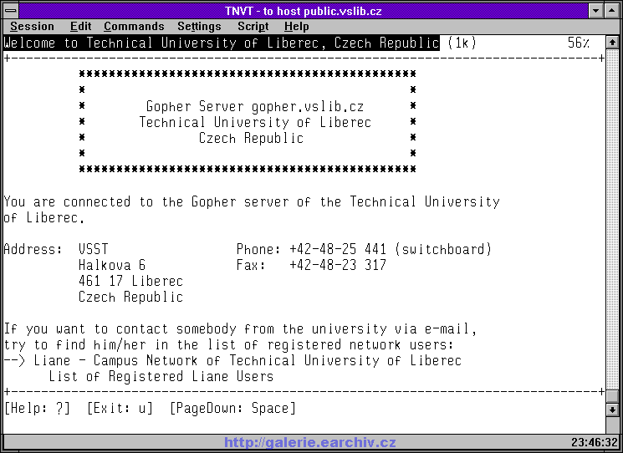
Task: Click the centered 'Czech Republic' banner line
Action: 251,138
